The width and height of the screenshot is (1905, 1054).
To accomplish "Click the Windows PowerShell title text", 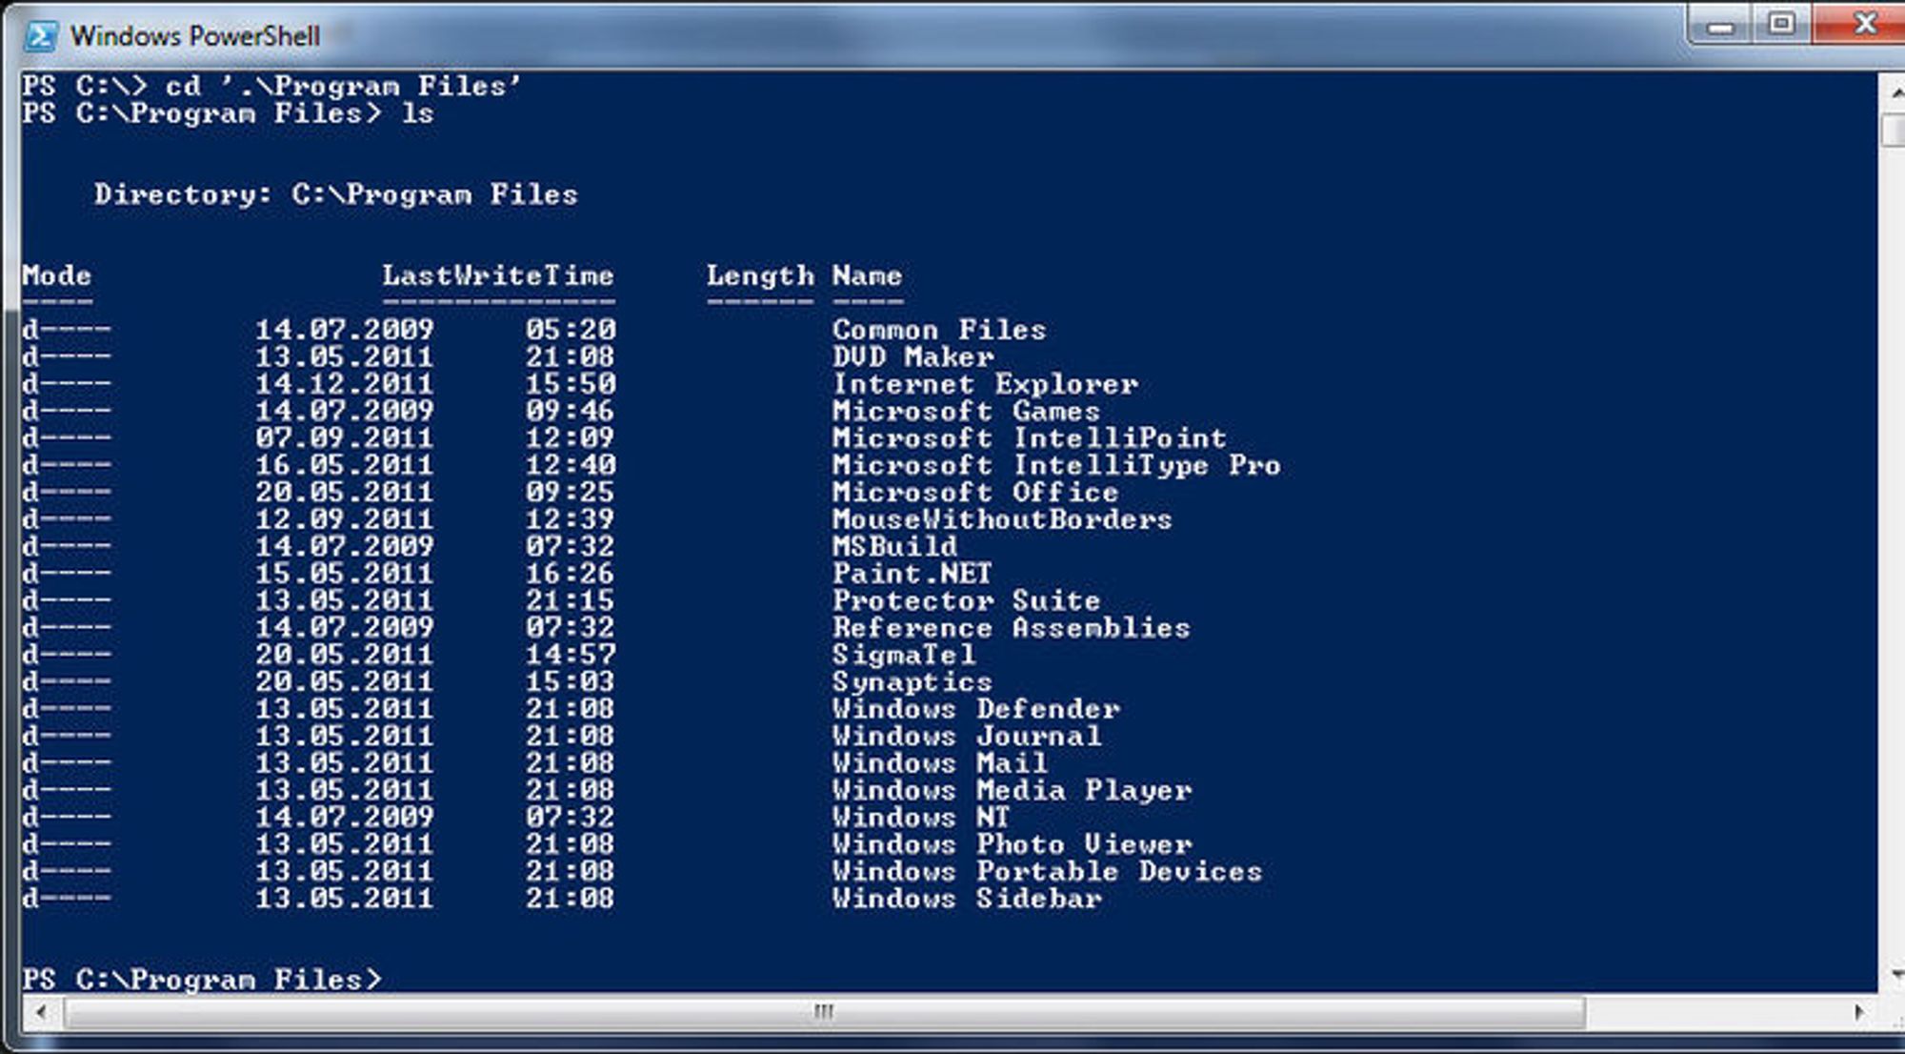I will [195, 35].
